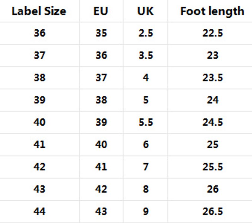Click label size 41 cell
This screenshot has width=252, height=223.
click(40, 145)
